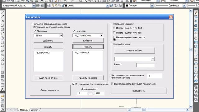Toggle the Маркеров checkbox
The width and height of the screenshot is (199, 112).
pyautogui.click(x=35, y=31)
